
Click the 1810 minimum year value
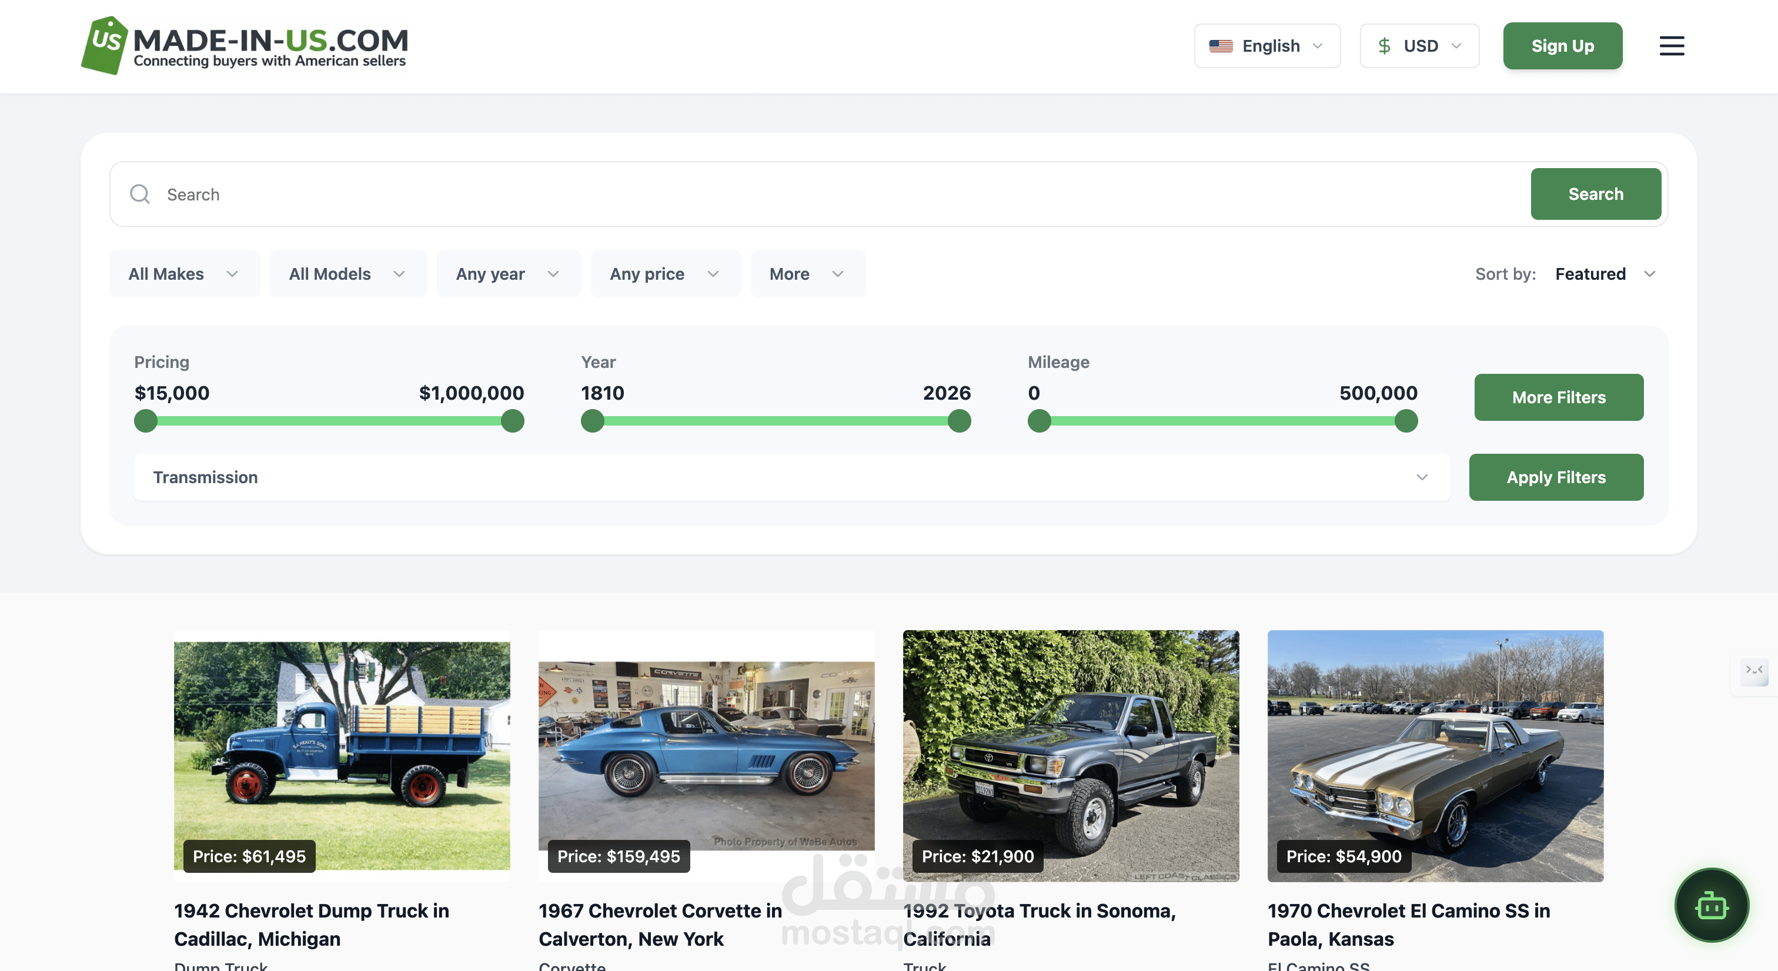602,393
